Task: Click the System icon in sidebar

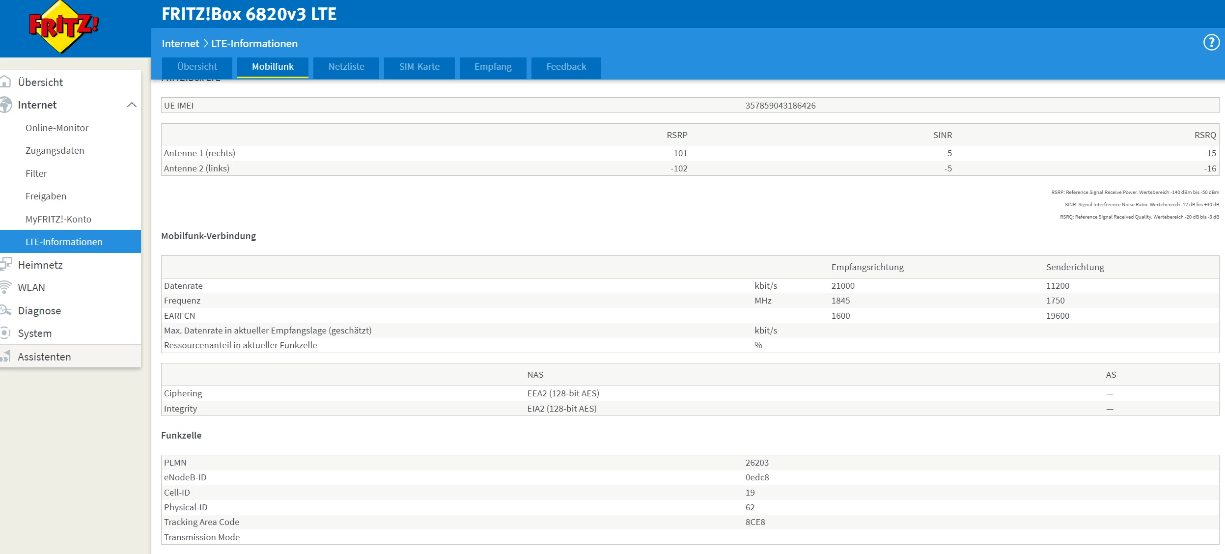Action: 5,333
